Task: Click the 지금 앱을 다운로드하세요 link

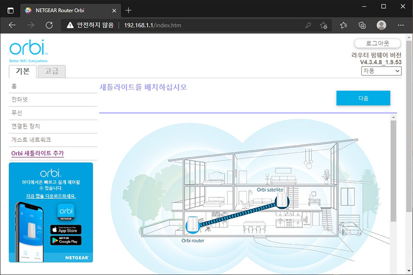Action: point(51,196)
